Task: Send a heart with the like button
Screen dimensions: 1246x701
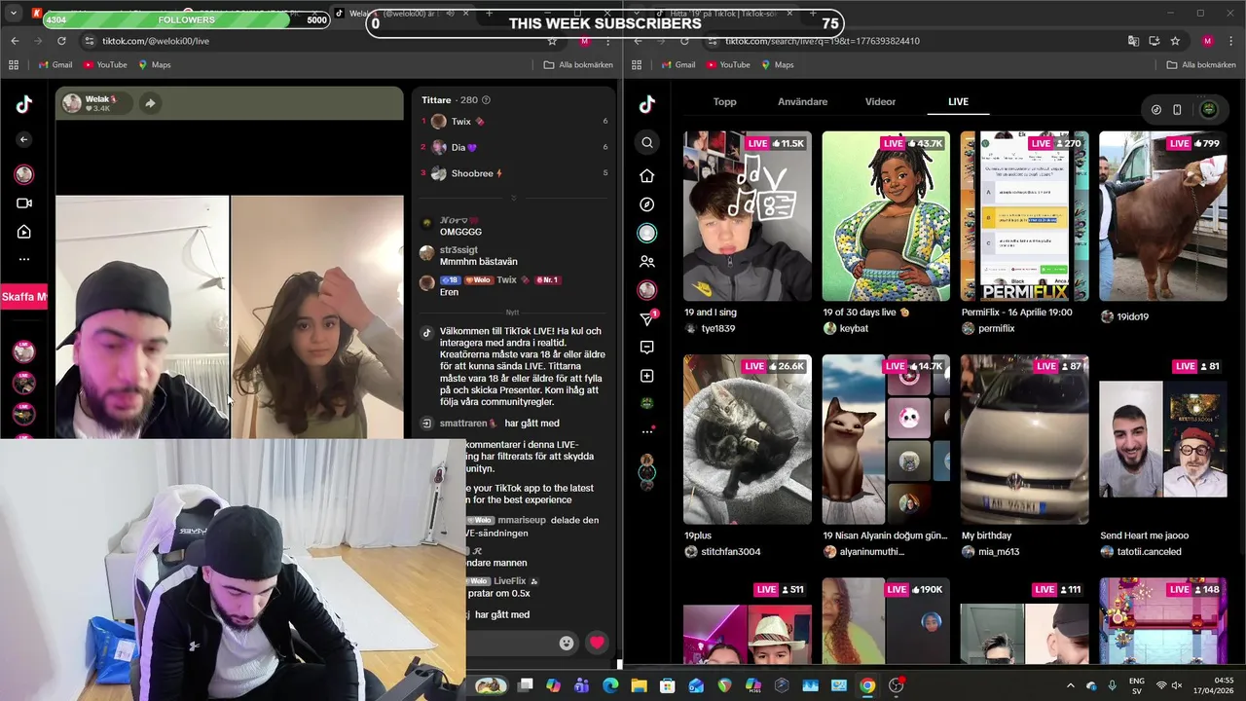Action: pyautogui.click(x=597, y=643)
